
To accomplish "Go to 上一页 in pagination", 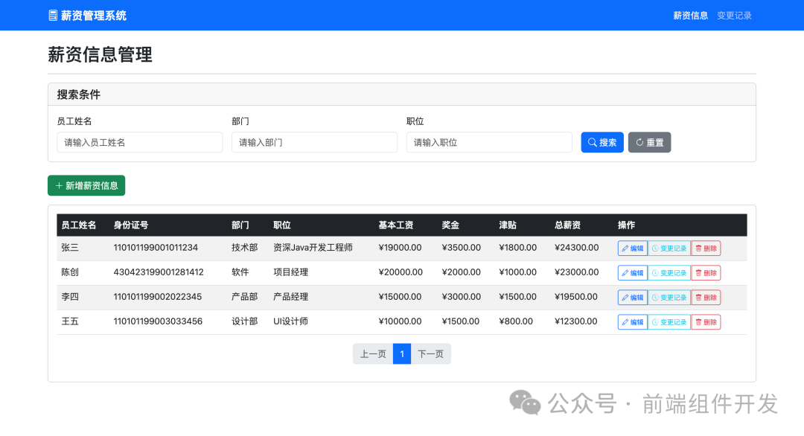I will [x=373, y=354].
